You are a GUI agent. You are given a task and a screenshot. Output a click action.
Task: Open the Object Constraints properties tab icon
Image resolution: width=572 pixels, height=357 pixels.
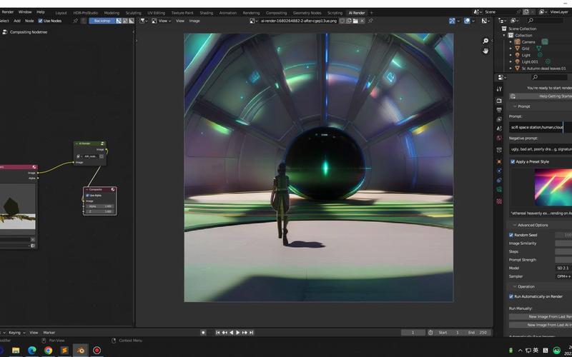point(499,180)
